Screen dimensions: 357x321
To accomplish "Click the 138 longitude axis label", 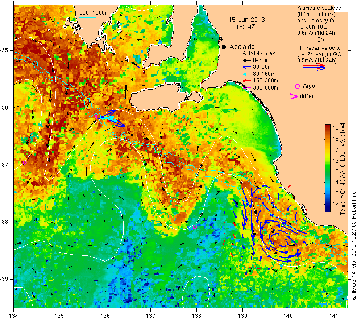I will [196, 316].
